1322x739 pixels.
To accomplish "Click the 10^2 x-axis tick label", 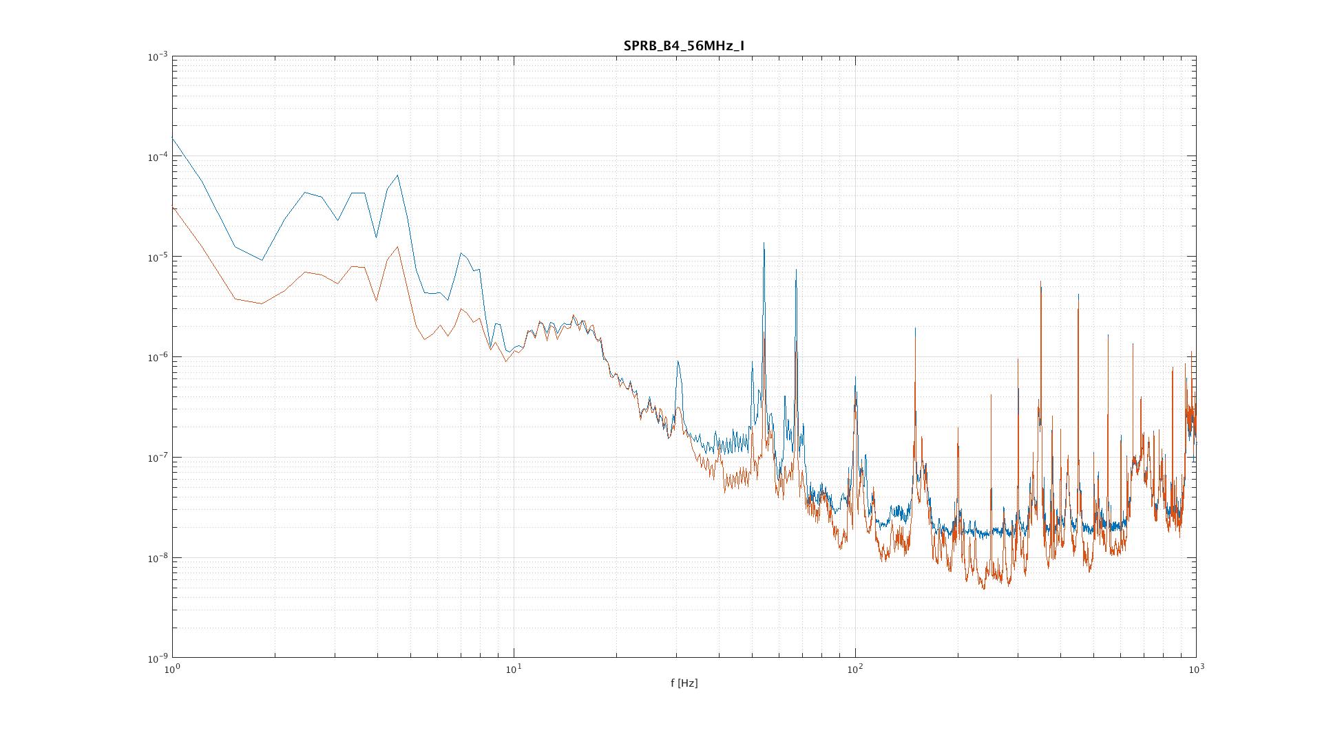I will [x=855, y=668].
